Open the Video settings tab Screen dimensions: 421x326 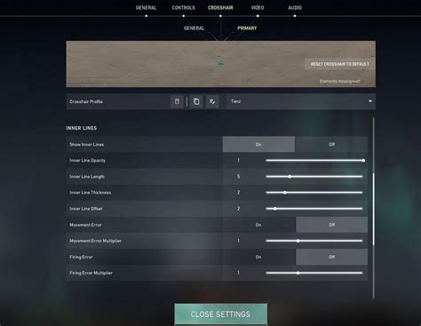[258, 8]
